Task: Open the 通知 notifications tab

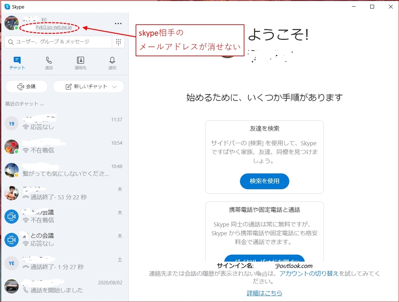Action: (112, 63)
